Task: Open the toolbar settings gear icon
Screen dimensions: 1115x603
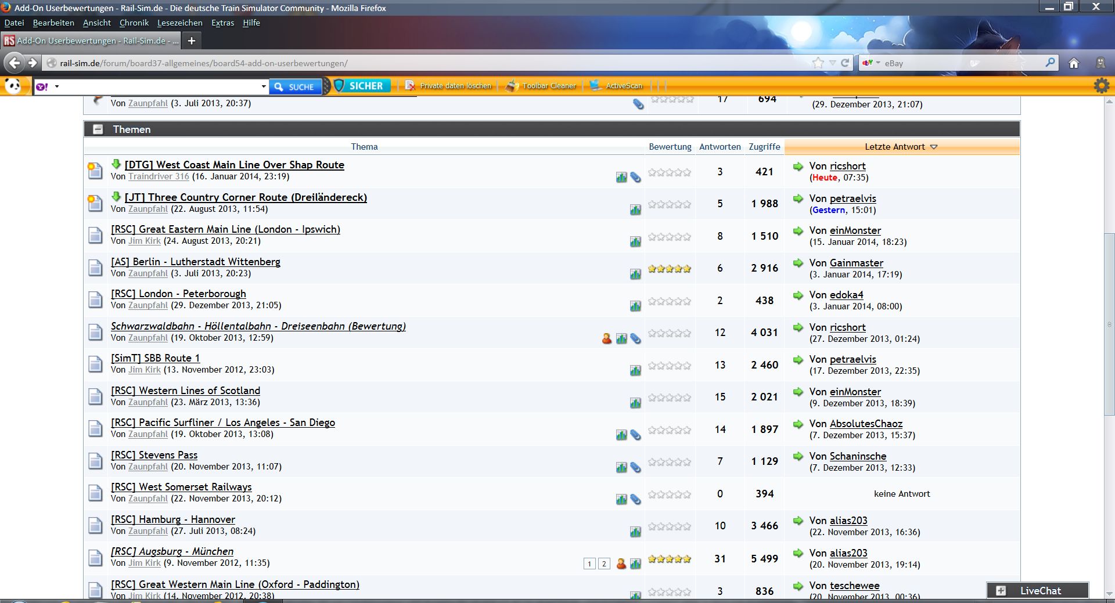Action: click(x=1101, y=86)
